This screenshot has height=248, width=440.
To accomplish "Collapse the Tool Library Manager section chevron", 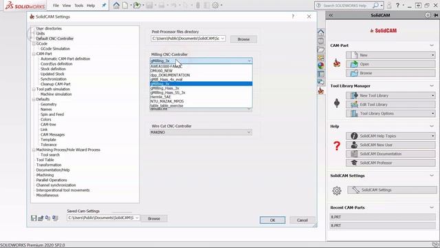I will [432, 85].
